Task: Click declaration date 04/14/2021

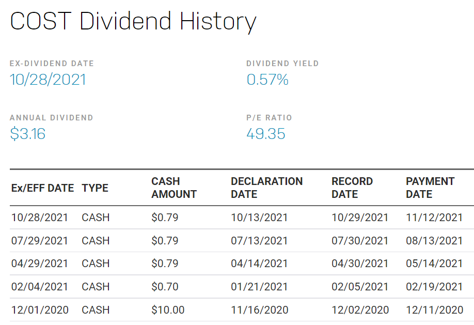Action: [259, 264]
